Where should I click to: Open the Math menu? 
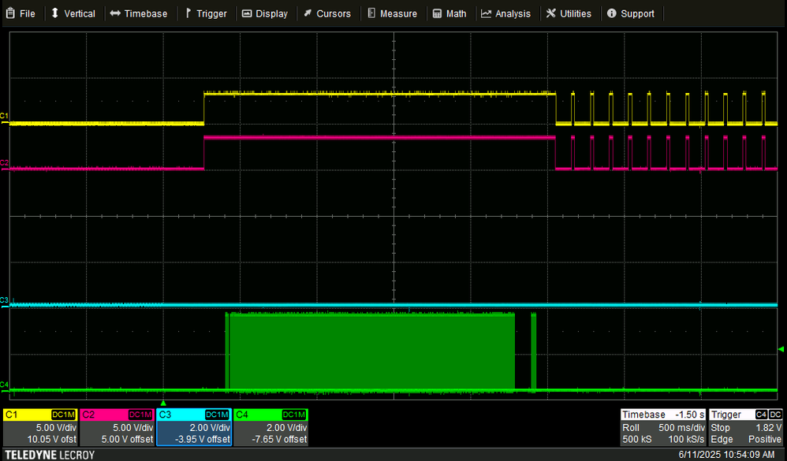449,13
